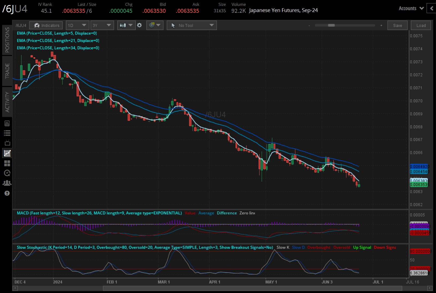436x293 pixels.
Task: Click the help question mark icon
Action: coord(7,193)
